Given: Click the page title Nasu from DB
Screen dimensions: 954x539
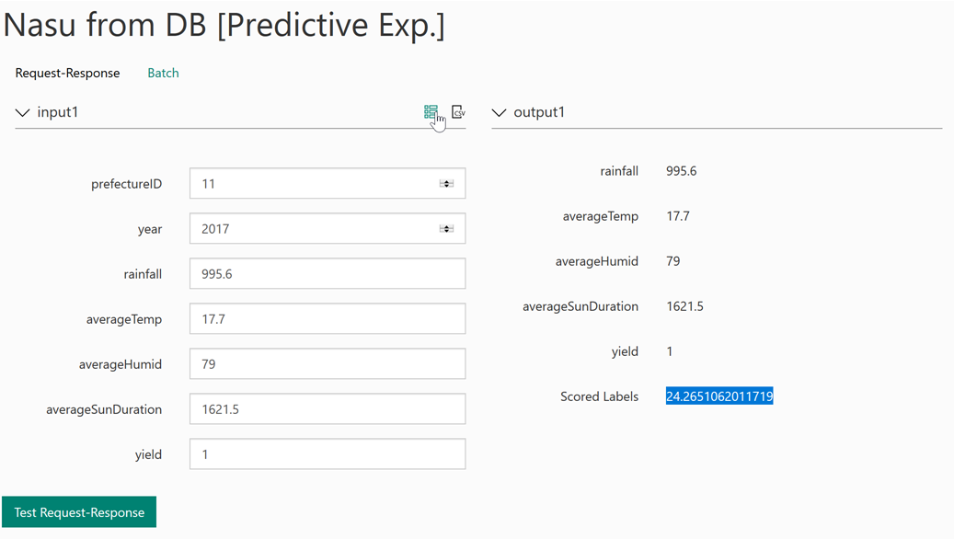Looking at the screenshot, I should (x=224, y=25).
